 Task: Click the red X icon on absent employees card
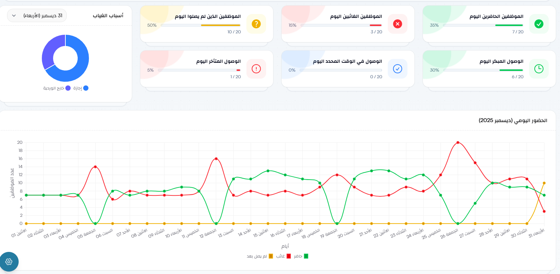point(397,24)
